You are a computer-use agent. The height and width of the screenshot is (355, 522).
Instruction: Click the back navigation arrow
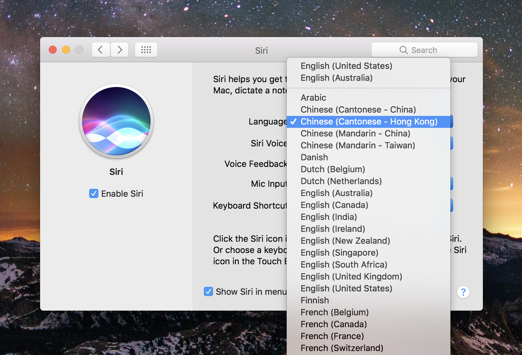[x=101, y=50]
